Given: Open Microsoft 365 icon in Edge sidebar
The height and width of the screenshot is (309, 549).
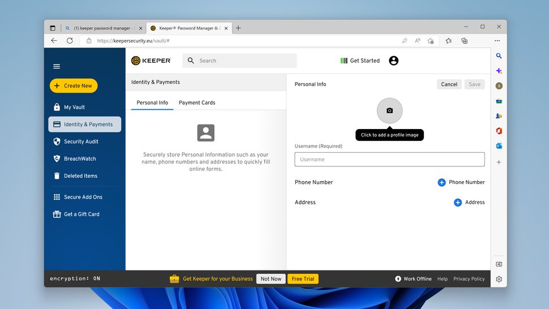Looking at the screenshot, I should tap(499, 131).
